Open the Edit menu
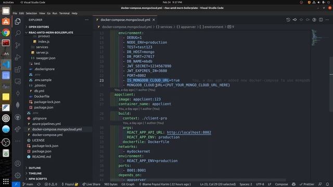The image size is (333, 187). point(21,14)
